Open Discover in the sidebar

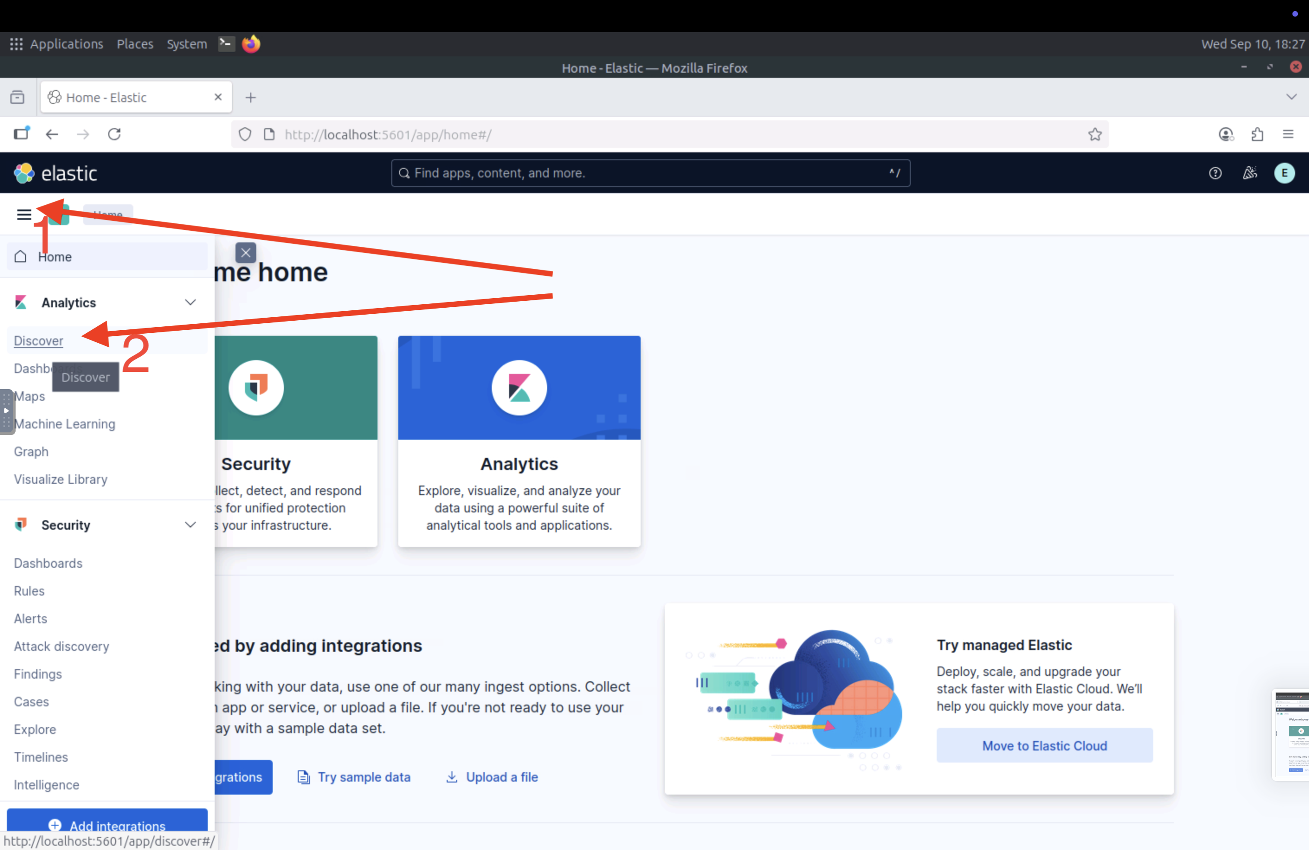click(x=39, y=341)
